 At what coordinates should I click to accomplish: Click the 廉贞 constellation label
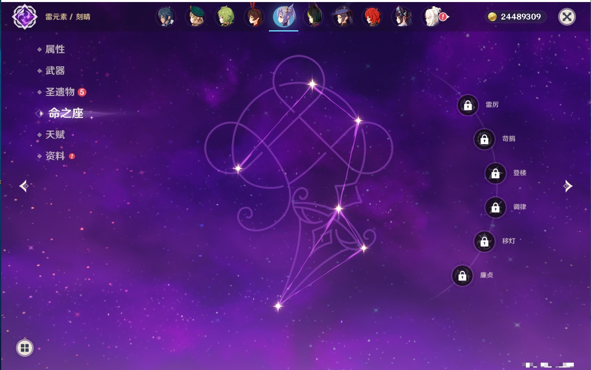487,275
